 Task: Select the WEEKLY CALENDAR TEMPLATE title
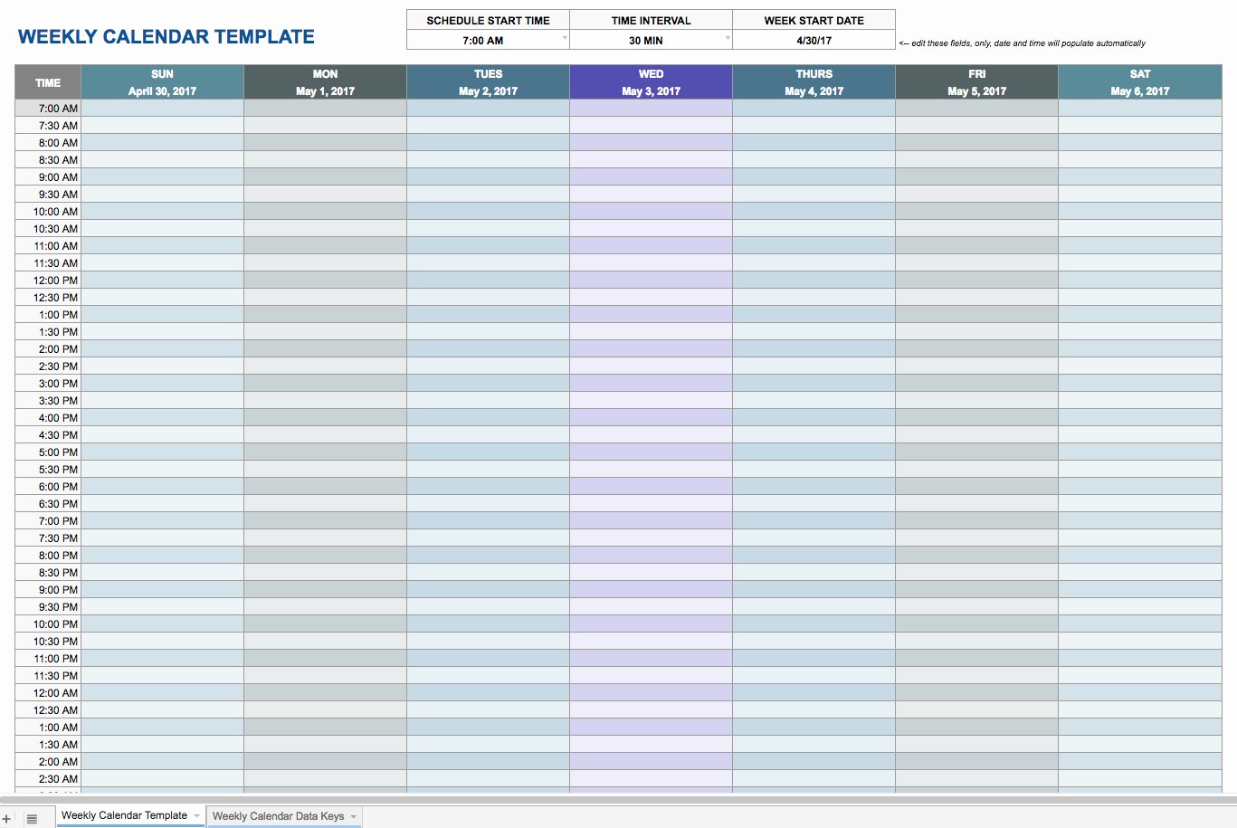[167, 37]
